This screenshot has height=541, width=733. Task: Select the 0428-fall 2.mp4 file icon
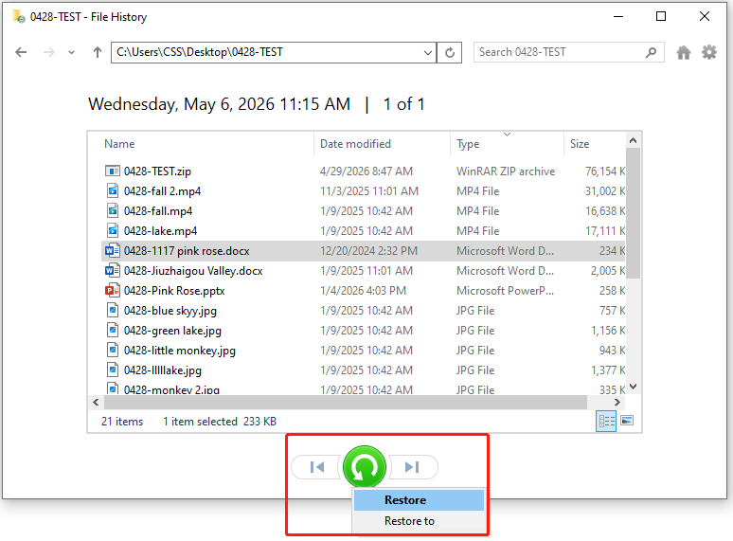(112, 190)
